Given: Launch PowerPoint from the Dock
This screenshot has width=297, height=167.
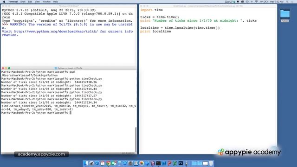Looking at the screenshot, I should (169, 163).
